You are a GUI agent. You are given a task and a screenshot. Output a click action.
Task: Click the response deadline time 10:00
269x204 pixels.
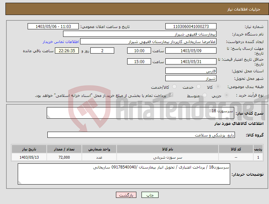[139, 50]
